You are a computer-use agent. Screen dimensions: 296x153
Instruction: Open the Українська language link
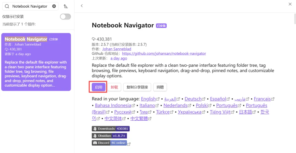[190, 112]
